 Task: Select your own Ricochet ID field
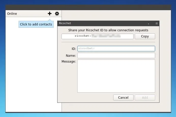(x=97, y=36)
